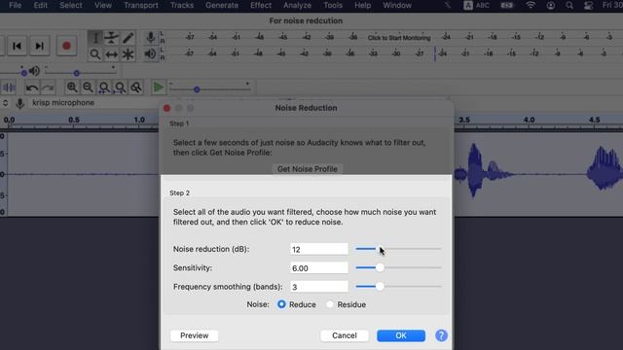Click the Wi-Fi menu bar icon
Screen dimensions: 623x350
[x=531, y=5]
